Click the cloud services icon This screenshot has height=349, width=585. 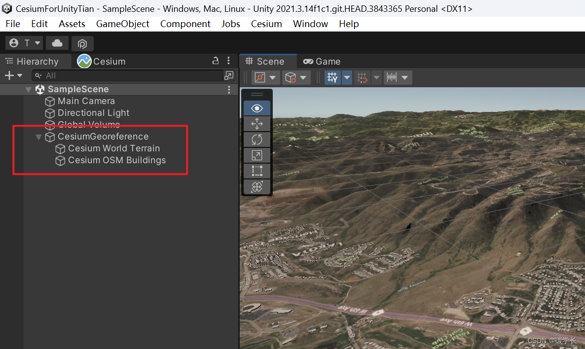[x=57, y=43]
